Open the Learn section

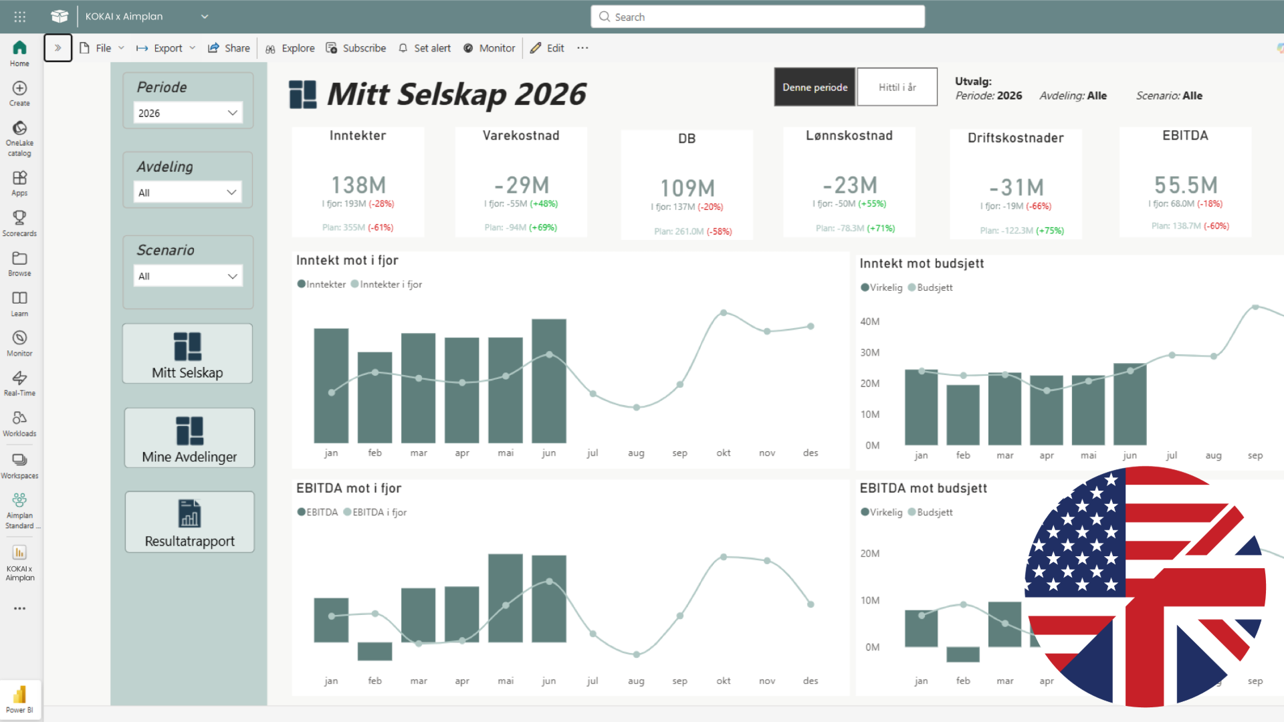click(19, 304)
